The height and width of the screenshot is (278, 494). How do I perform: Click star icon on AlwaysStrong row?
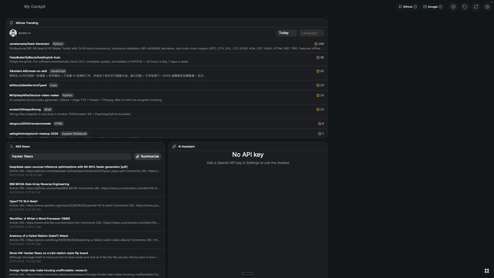(x=318, y=109)
